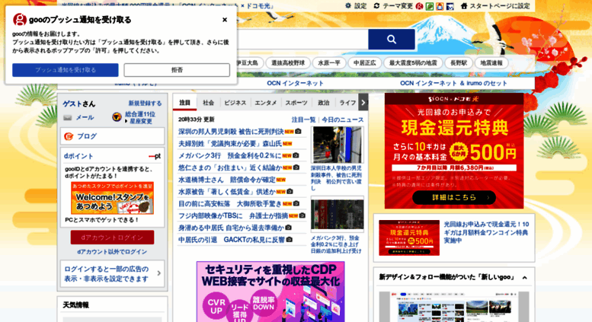Switch to the 政治 tab
Screen dimensions: 592x322
324,103
